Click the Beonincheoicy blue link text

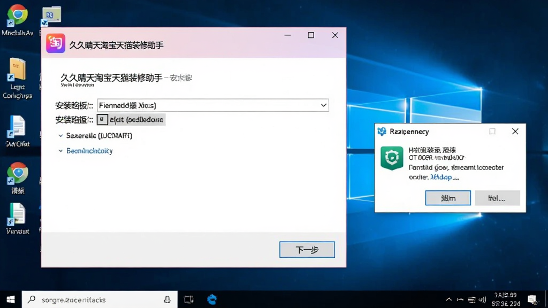click(x=89, y=151)
